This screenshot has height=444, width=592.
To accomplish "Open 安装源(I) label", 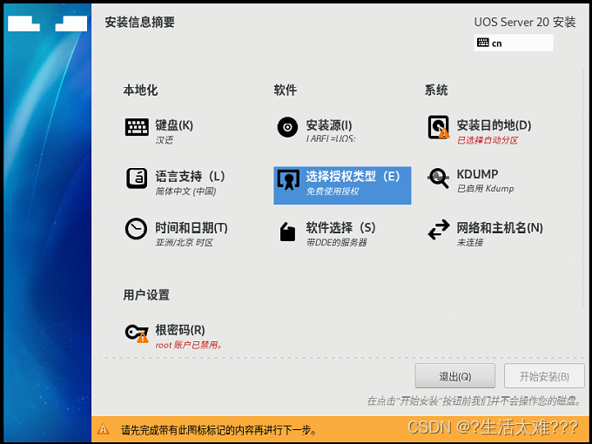I will click(x=329, y=125).
